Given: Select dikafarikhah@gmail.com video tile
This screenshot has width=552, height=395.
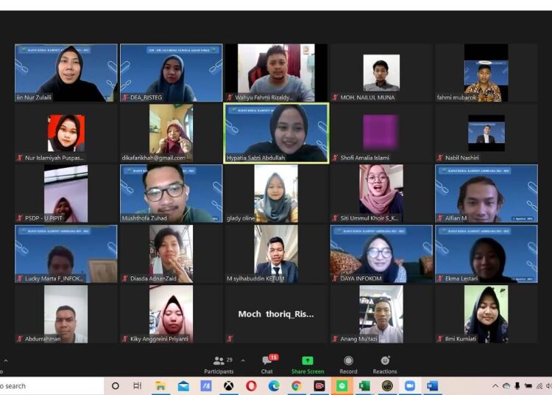Looking at the screenshot, I should tap(171, 133).
